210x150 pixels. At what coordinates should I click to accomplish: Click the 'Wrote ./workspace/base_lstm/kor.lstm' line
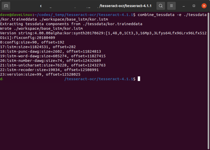(41, 29)
